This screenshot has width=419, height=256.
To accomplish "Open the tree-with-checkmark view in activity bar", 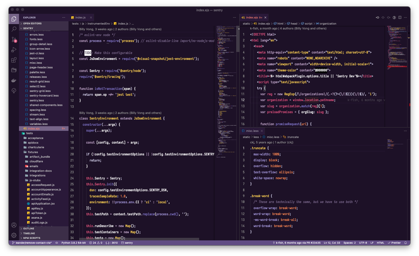I will tap(14, 91).
